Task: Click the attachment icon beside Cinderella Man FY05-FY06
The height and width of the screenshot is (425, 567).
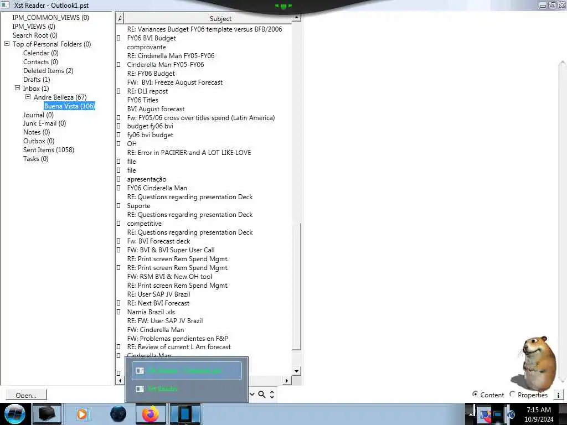Action: pos(118,65)
